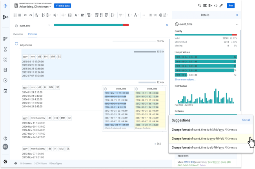Open the jobs play icon in sidebar

(5, 80)
